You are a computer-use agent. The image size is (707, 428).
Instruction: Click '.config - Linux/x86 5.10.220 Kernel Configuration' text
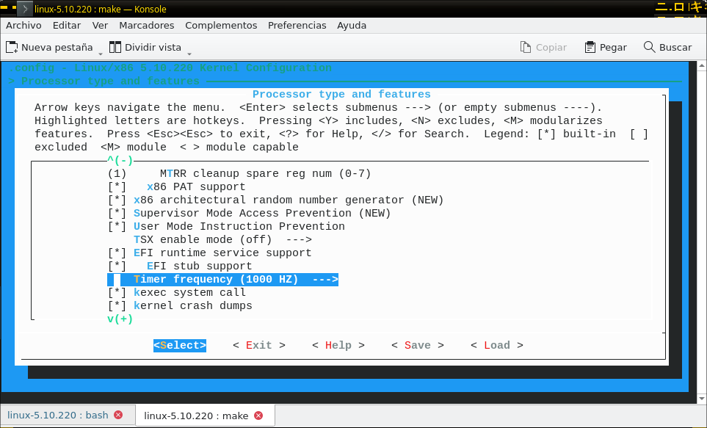click(170, 68)
